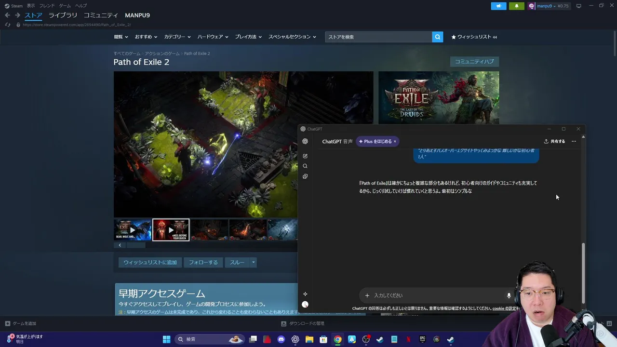Open the ウィッシュリスト 44 link
This screenshot has width=617, height=347.
474,37
